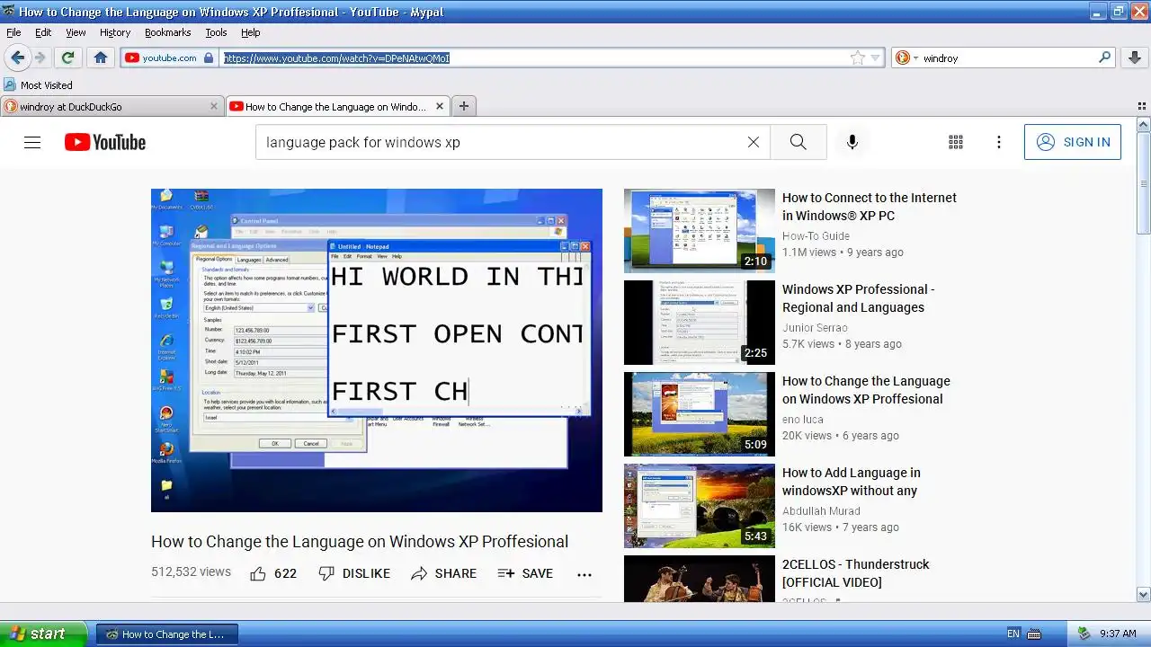Image resolution: width=1151 pixels, height=647 pixels.
Task: Click the Abdullah Murad channel name
Action: click(x=821, y=511)
